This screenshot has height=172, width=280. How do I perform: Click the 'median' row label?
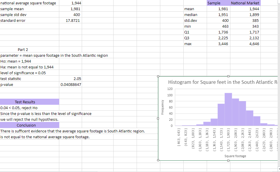(195, 15)
